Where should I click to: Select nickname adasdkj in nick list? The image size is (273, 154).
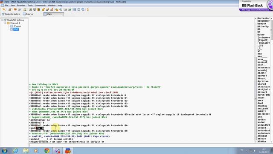point(262,70)
